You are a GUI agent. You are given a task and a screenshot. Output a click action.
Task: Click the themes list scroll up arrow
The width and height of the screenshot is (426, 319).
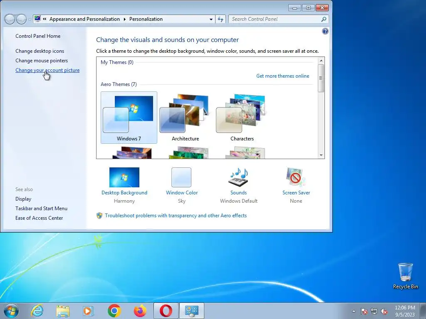click(321, 61)
